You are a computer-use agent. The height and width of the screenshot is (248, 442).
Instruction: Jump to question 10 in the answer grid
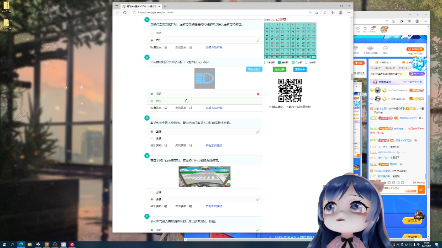[x=314, y=25]
